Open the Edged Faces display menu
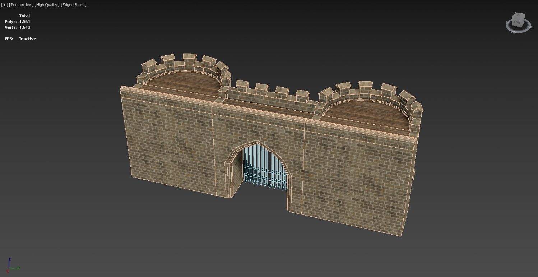The width and height of the screenshot is (538, 277). [74, 5]
